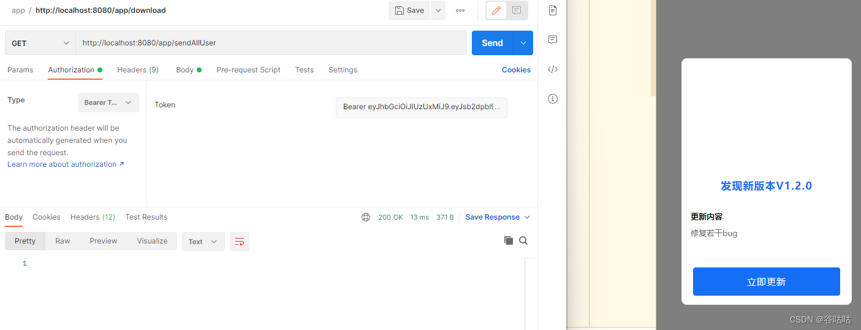Select the Pretty response view

point(25,241)
